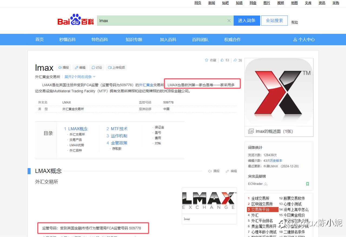The width and height of the screenshot is (346, 237).
Task: Click the 视频 top link
Action: 281,3
